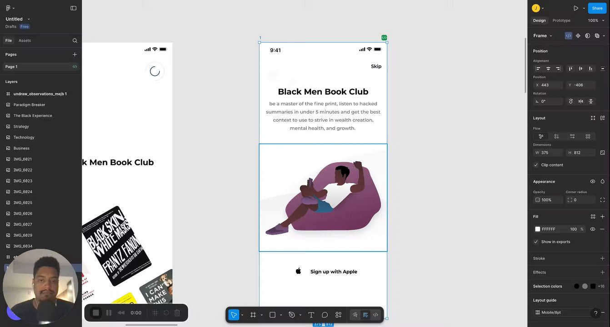Expand Untitled file name dropdown
This screenshot has width=610, height=327.
pyautogui.click(x=29, y=19)
